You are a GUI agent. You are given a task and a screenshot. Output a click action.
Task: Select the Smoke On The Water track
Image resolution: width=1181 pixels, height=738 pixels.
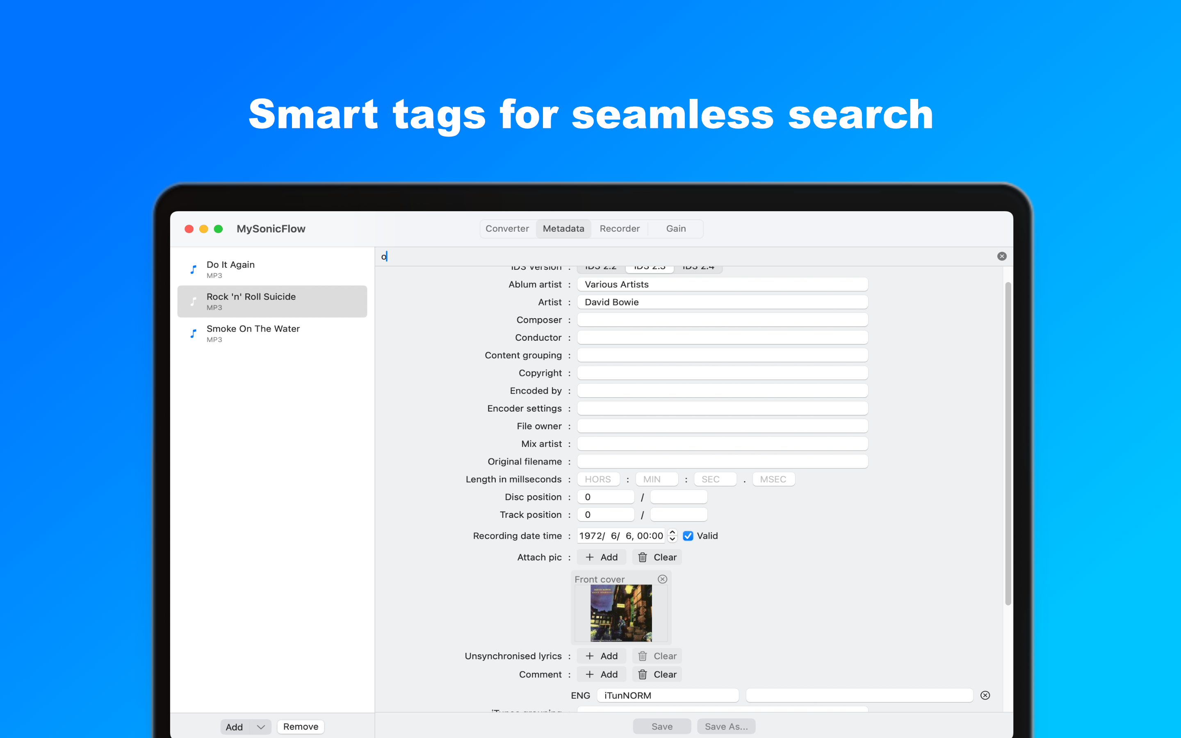click(x=272, y=333)
